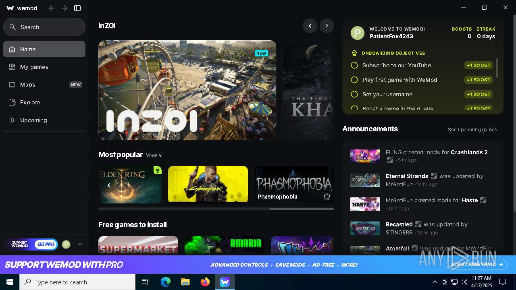
Task: Open Windows Start menu
Action: click(10, 282)
